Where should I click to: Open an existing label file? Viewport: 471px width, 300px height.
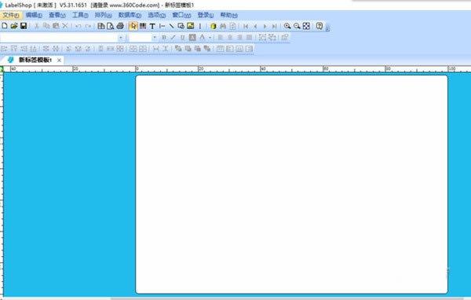(x=14, y=26)
